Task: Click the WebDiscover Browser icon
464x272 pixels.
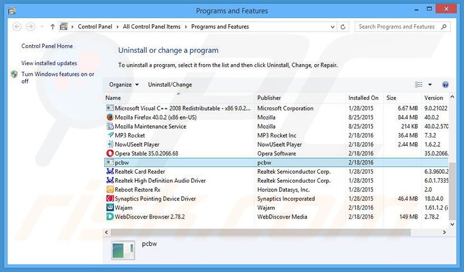Action: pyautogui.click(x=110, y=217)
